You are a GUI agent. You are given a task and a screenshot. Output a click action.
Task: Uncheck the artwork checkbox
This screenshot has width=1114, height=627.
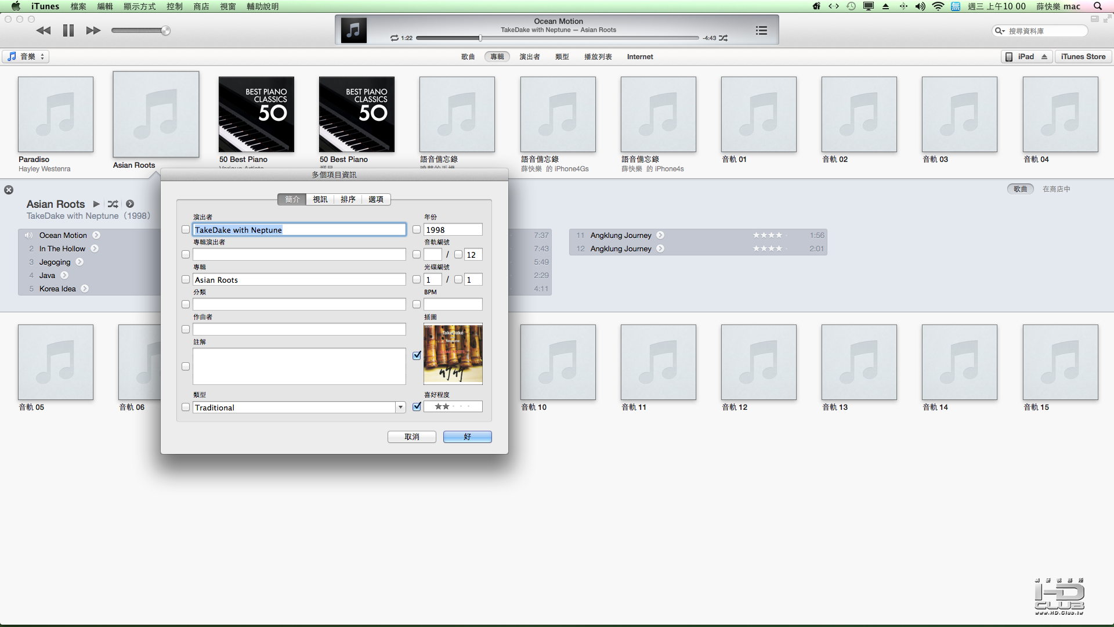[417, 355]
